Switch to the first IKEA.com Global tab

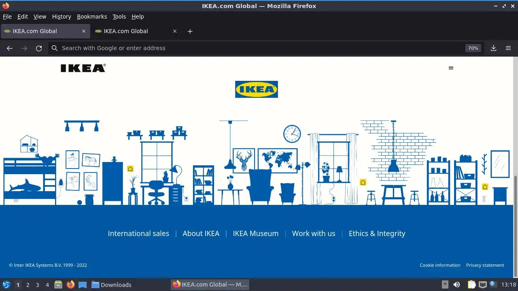click(45, 31)
